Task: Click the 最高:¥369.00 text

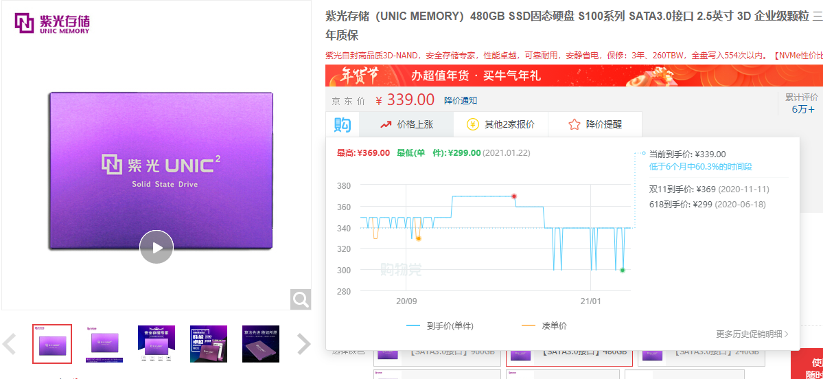Action: pos(363,152)
